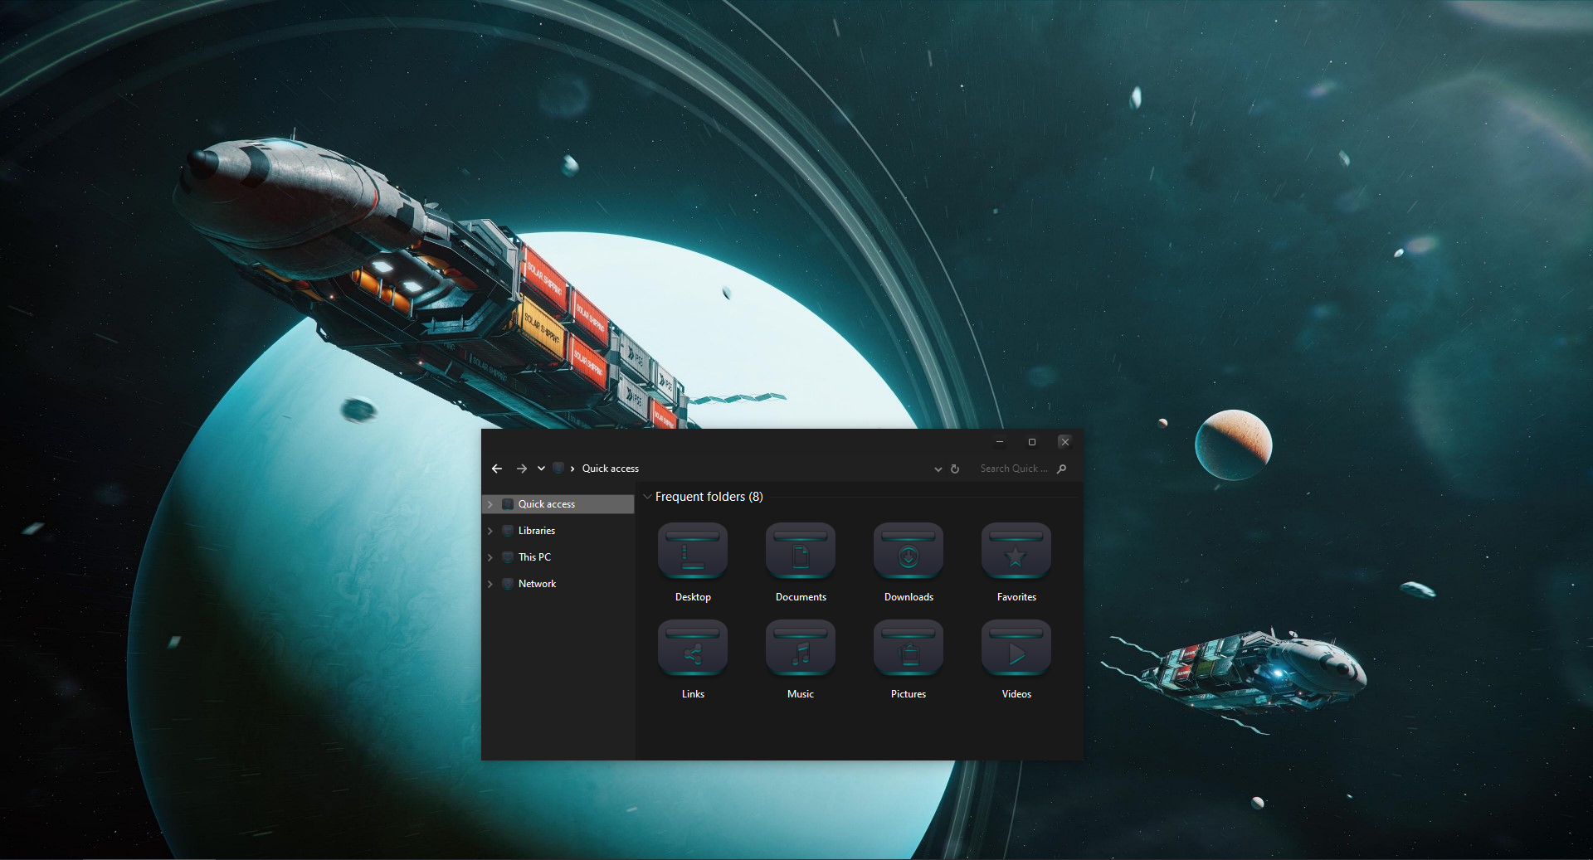
Task: Click the Desktop folder label
Action: (x=693, y=597)
